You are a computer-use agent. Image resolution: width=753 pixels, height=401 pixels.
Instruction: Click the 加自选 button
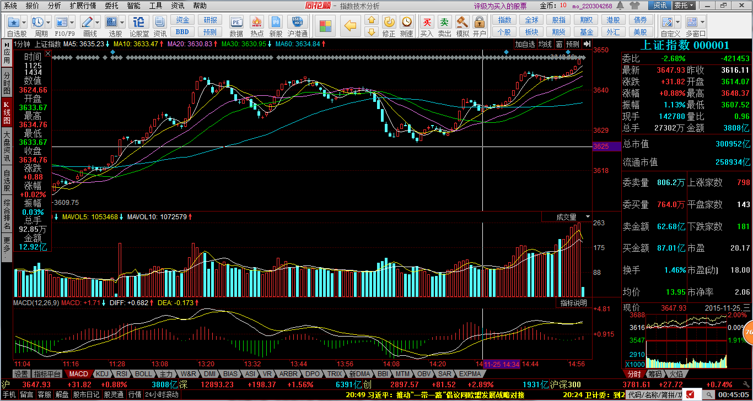525,44
